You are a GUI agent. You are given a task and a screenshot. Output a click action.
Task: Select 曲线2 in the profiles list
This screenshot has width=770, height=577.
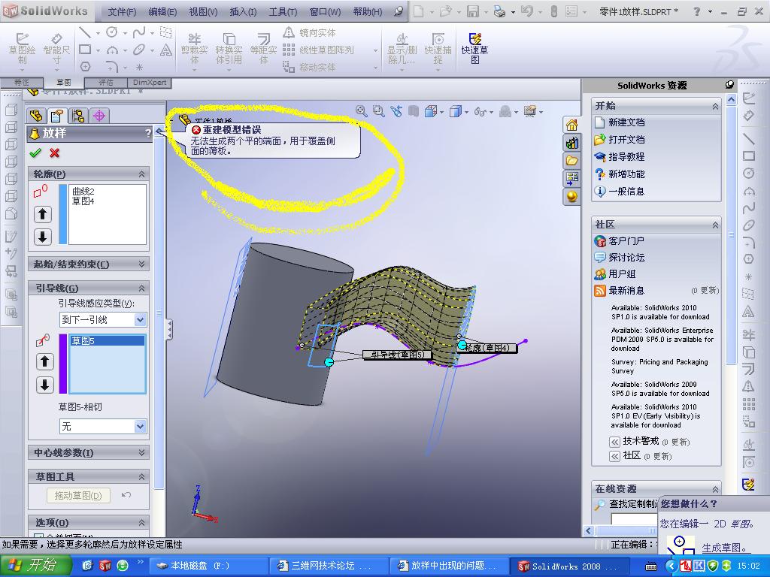coord(83,192)
